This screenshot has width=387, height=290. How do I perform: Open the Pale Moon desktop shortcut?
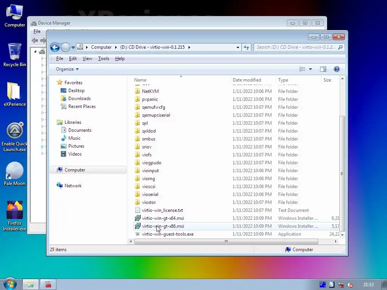click(15, 174)
